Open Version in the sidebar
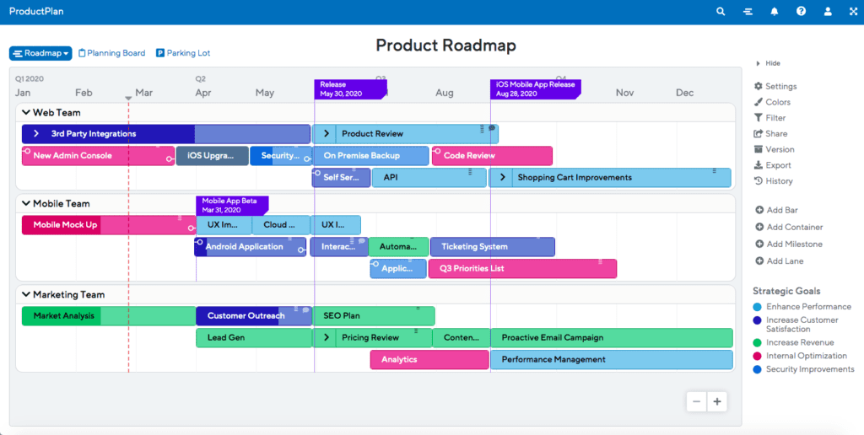 [775, 149]
